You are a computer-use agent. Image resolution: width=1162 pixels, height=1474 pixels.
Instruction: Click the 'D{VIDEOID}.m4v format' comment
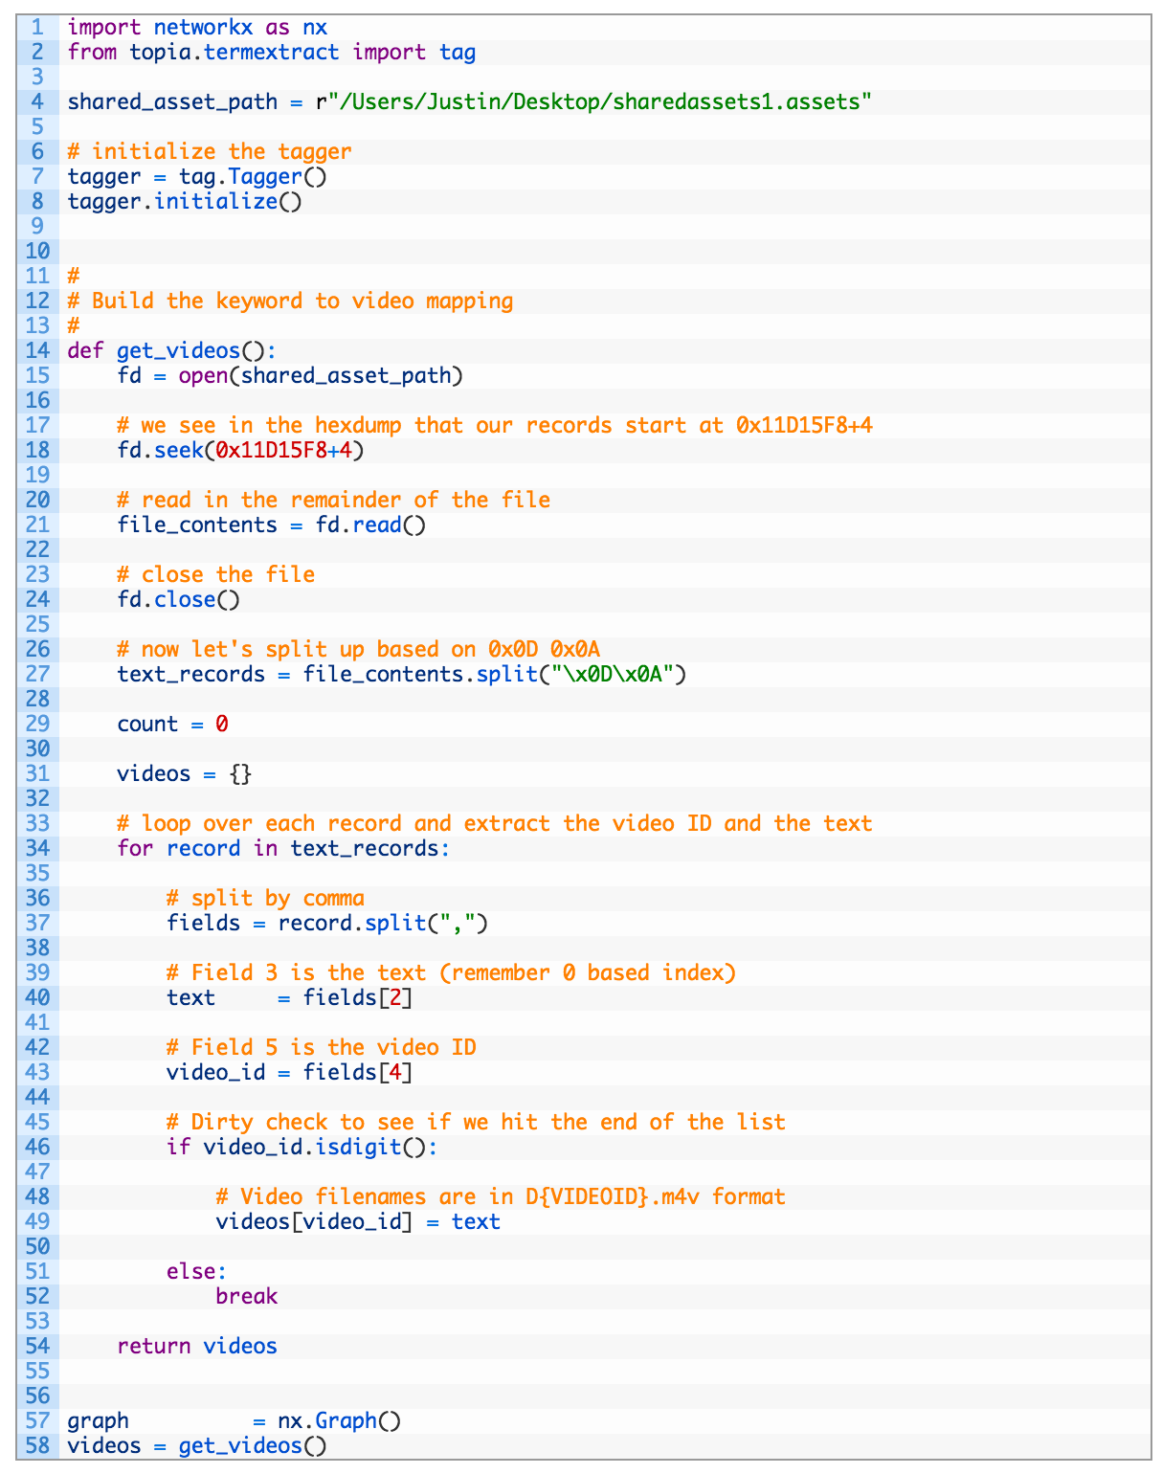[501, 1196]
